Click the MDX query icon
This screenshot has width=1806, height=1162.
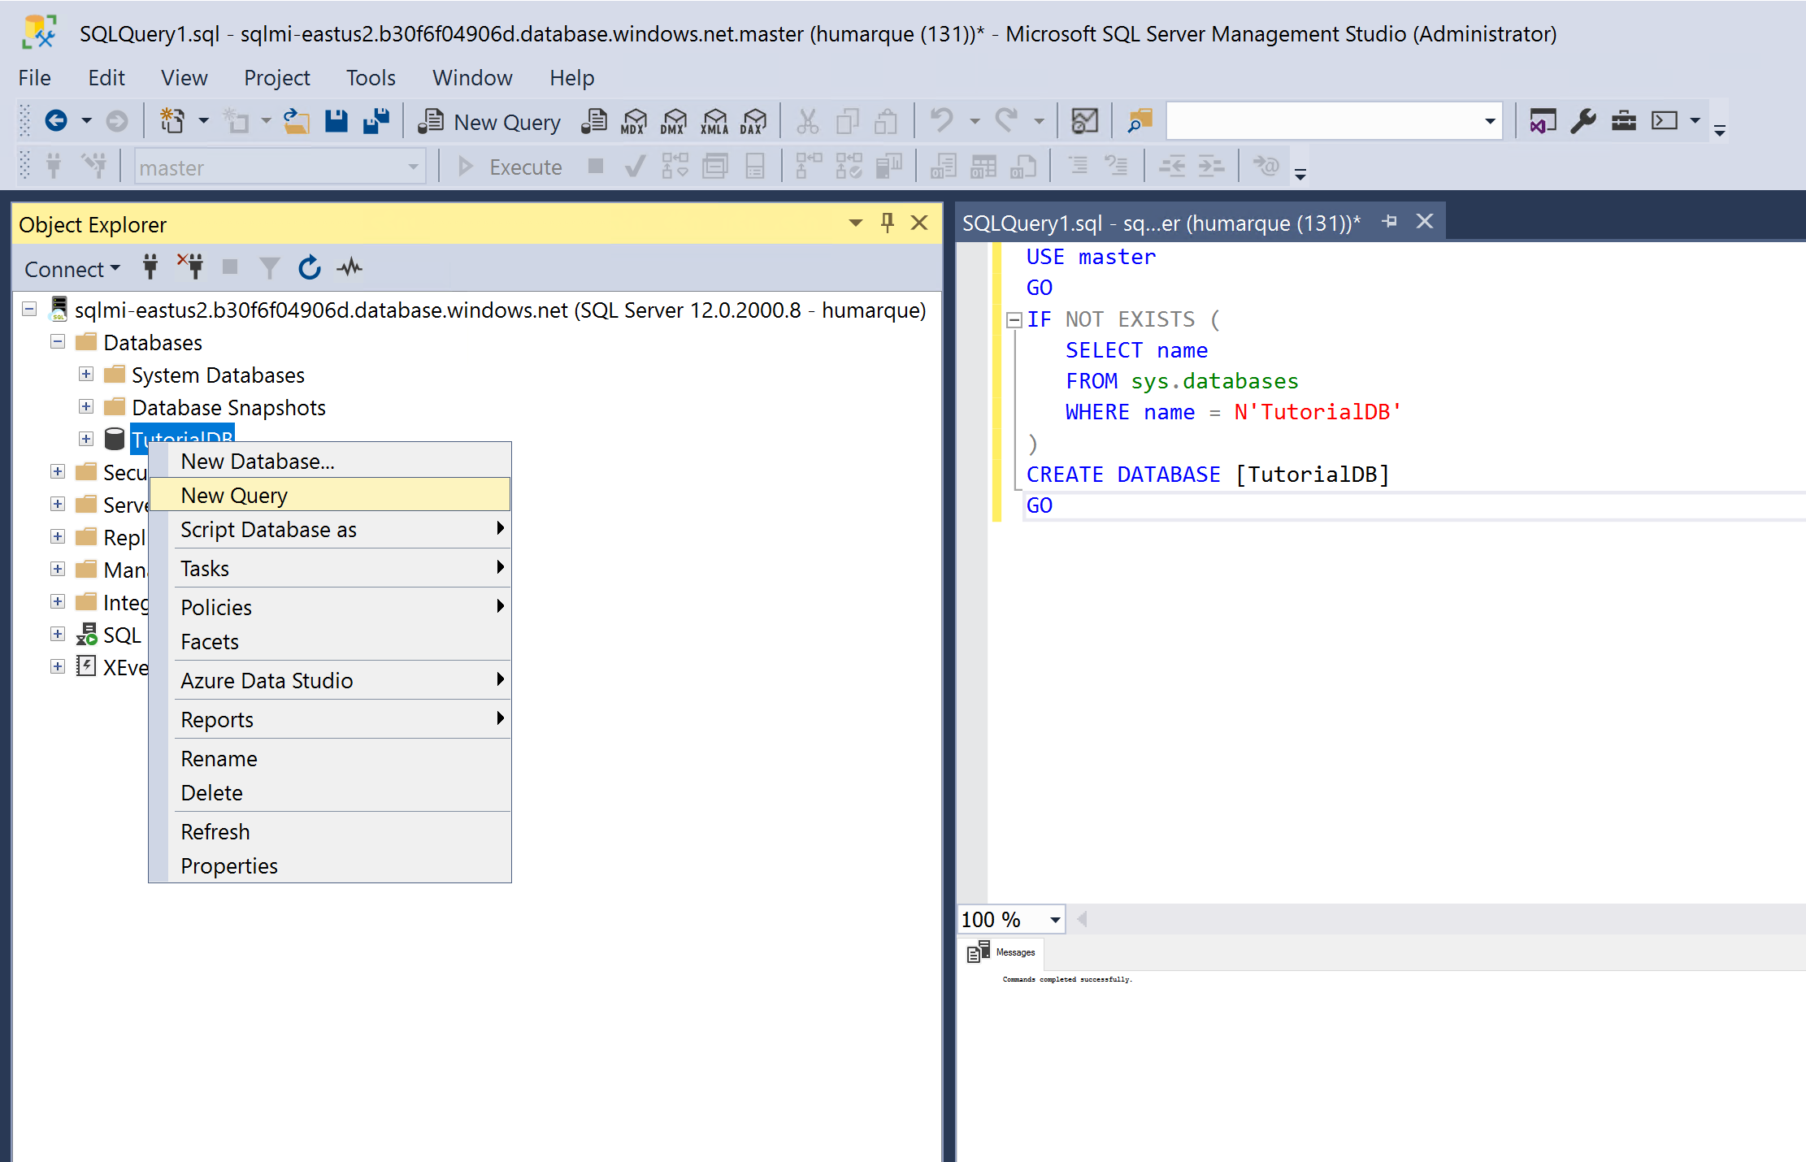pyautogui.click(x=634, y=121)
